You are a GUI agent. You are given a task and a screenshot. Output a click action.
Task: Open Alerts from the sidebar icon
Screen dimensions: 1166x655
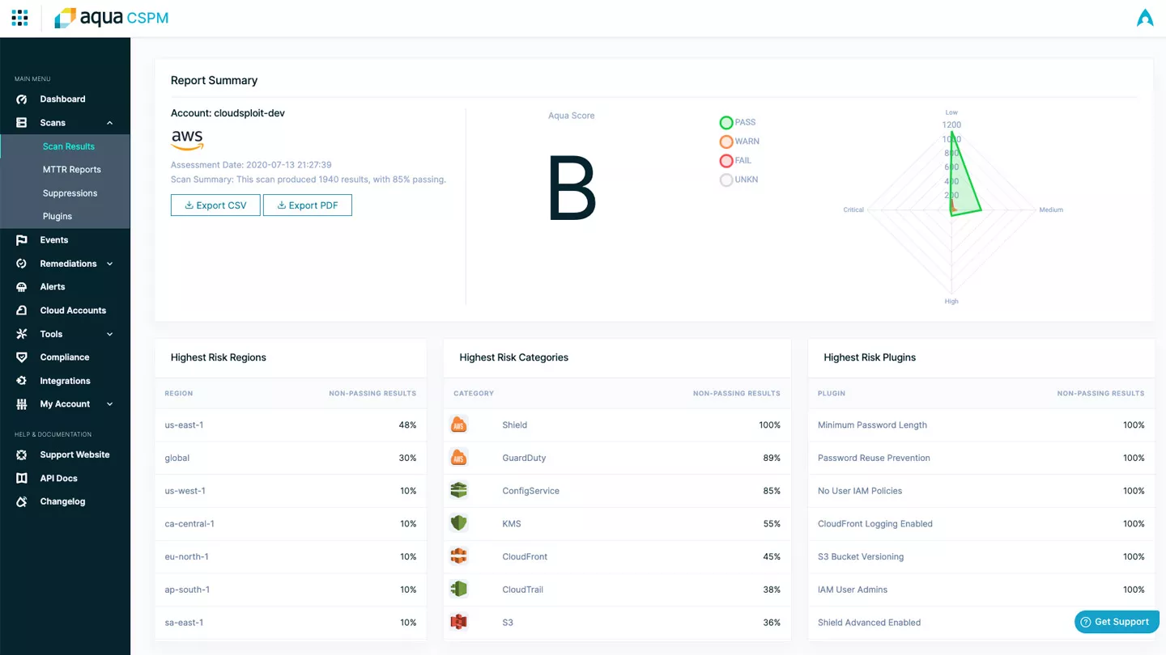point(20,286)
